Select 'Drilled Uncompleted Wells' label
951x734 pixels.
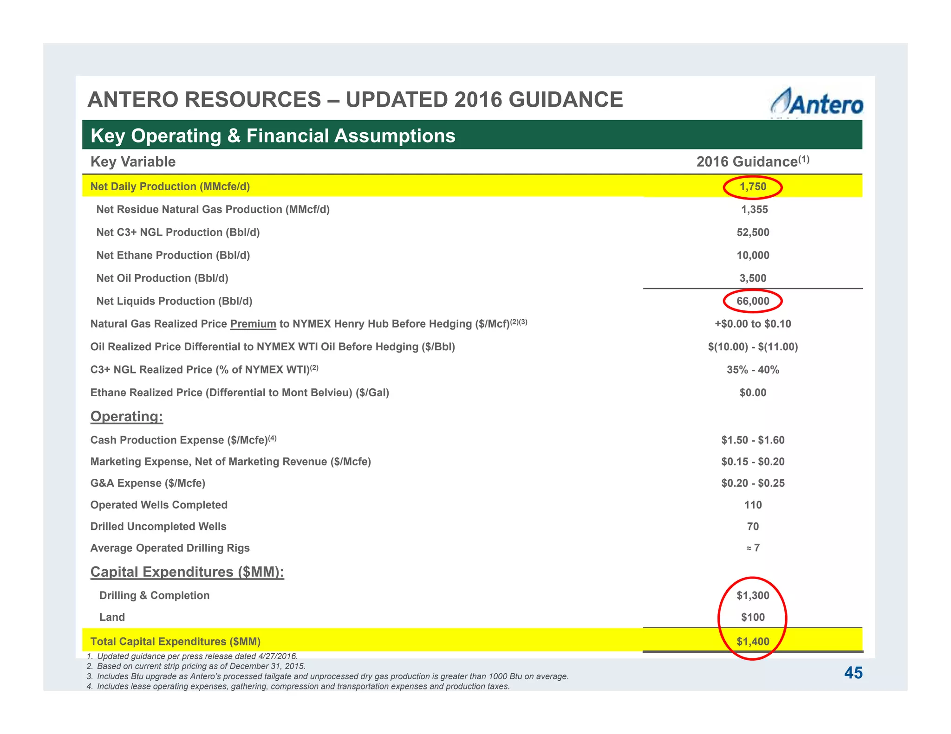[158, 527]
